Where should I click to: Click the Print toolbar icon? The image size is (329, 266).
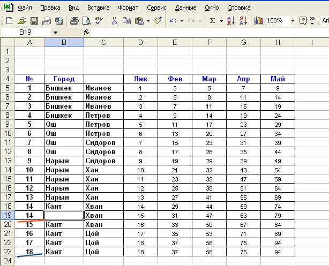[74, 21]
